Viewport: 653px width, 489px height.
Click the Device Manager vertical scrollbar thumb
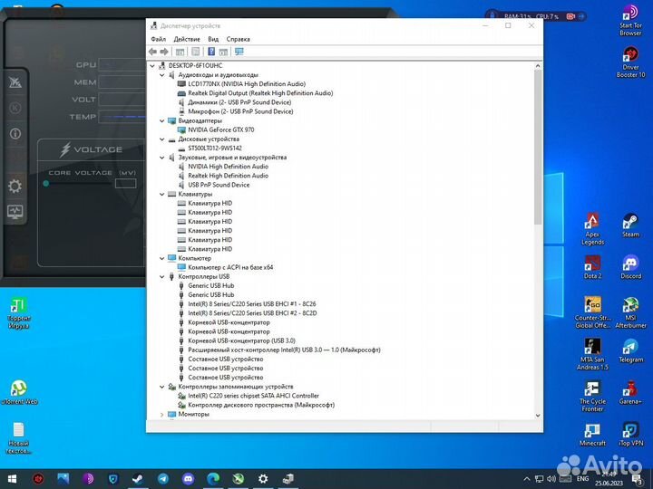[x=538, y=148]
